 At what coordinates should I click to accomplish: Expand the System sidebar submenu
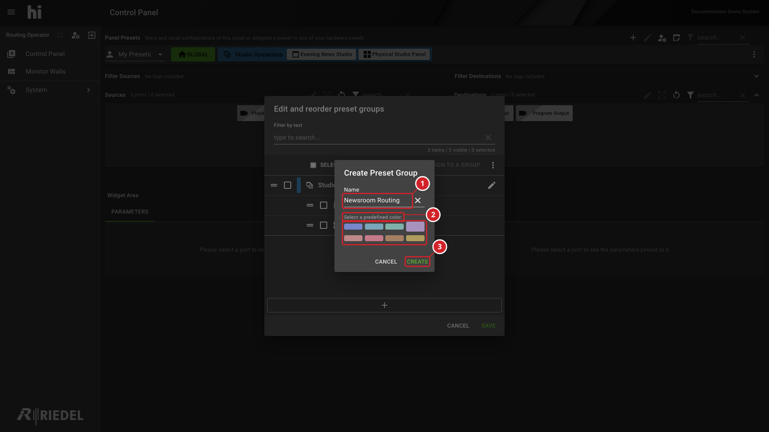point(89,90)
